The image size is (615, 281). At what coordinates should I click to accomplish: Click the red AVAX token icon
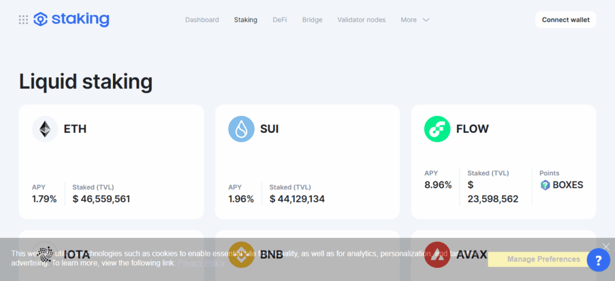click(437, 254)
